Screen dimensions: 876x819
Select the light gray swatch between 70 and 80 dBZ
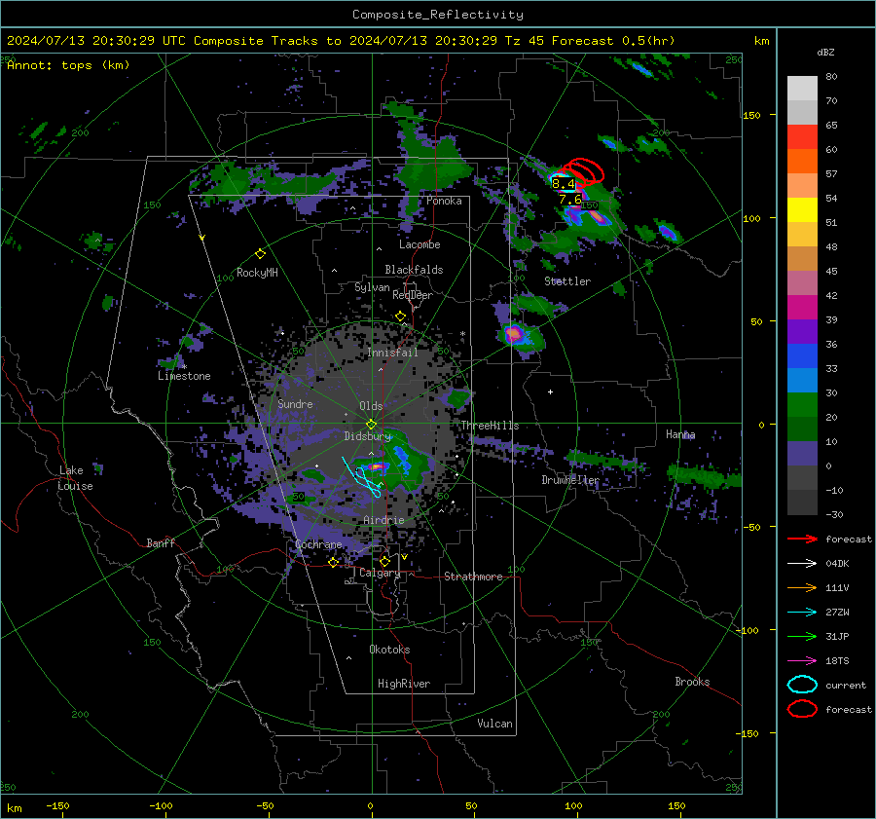pos(802,89)
